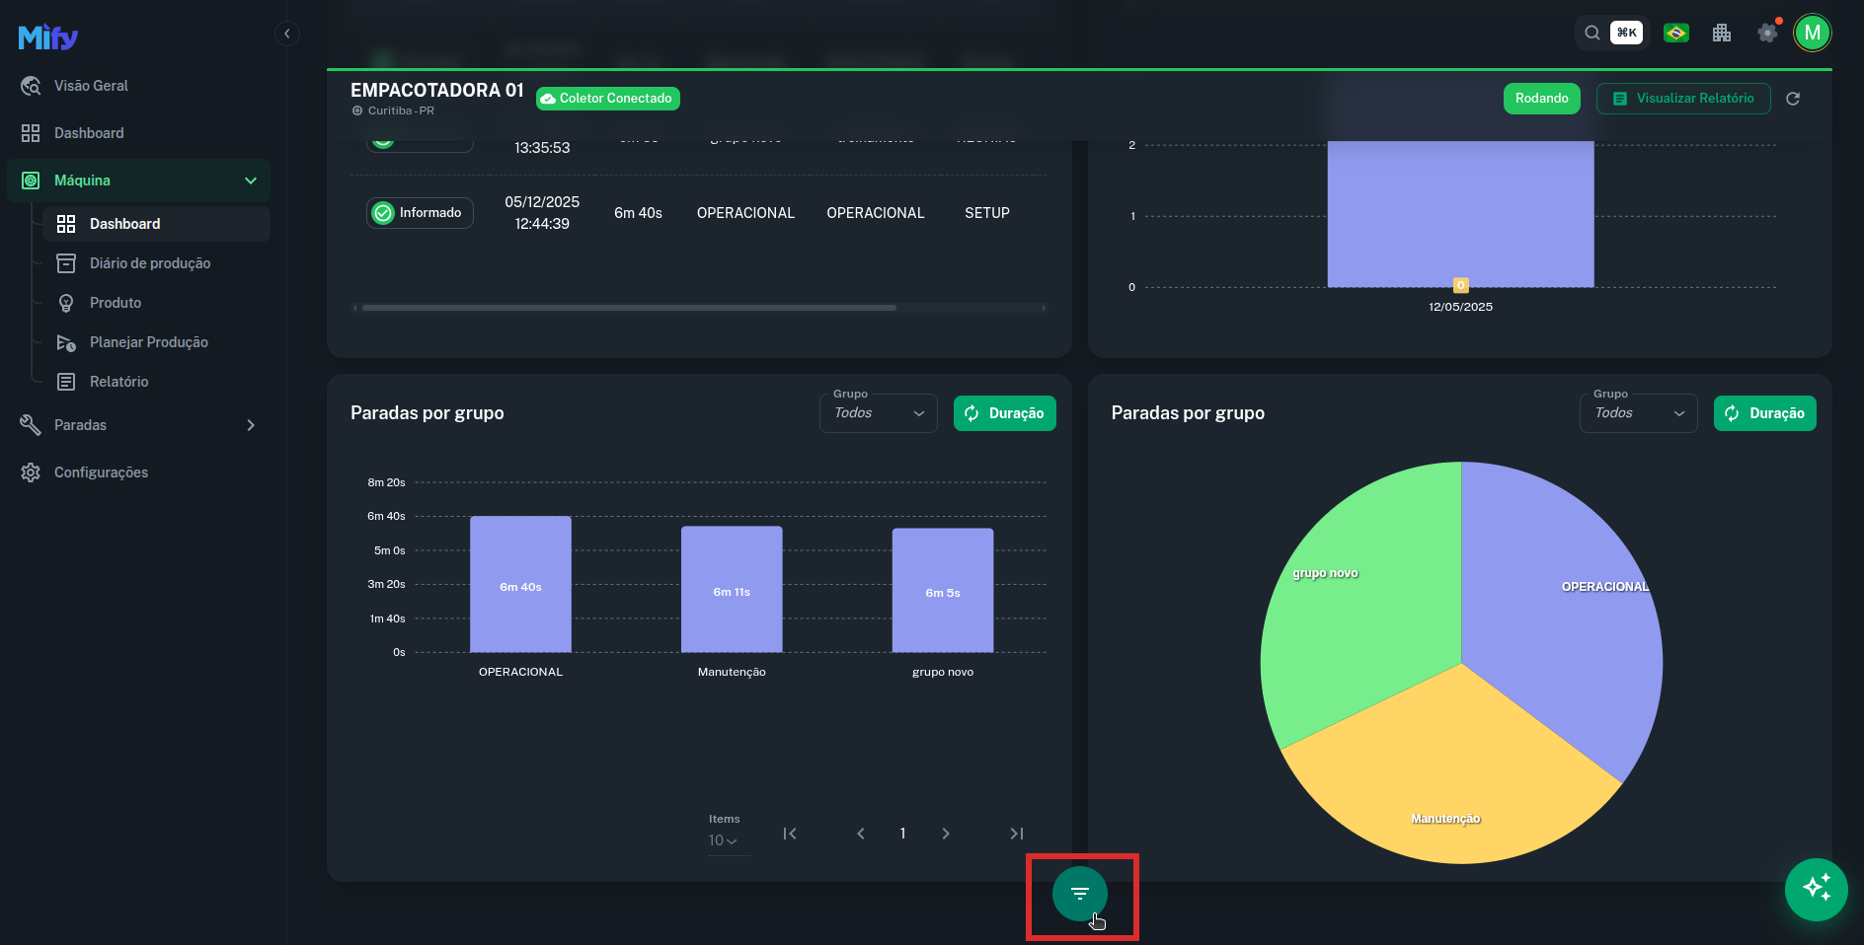Click the Rodando status button
Viewport: 1864px width, 945px height.
pyautogui.click(x=1541, y=99)
